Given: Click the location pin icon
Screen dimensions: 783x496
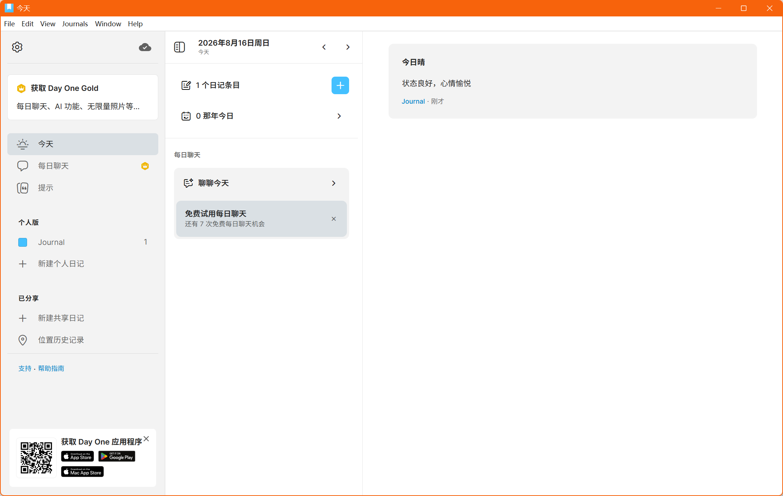Looking at the screenshot, I should point(23,340).
